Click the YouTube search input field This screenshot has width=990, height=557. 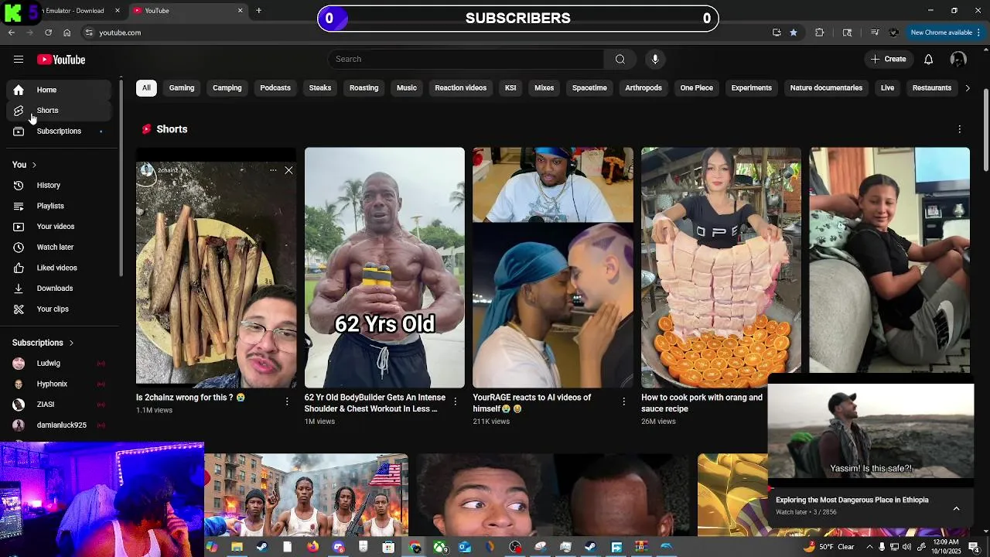466,60
